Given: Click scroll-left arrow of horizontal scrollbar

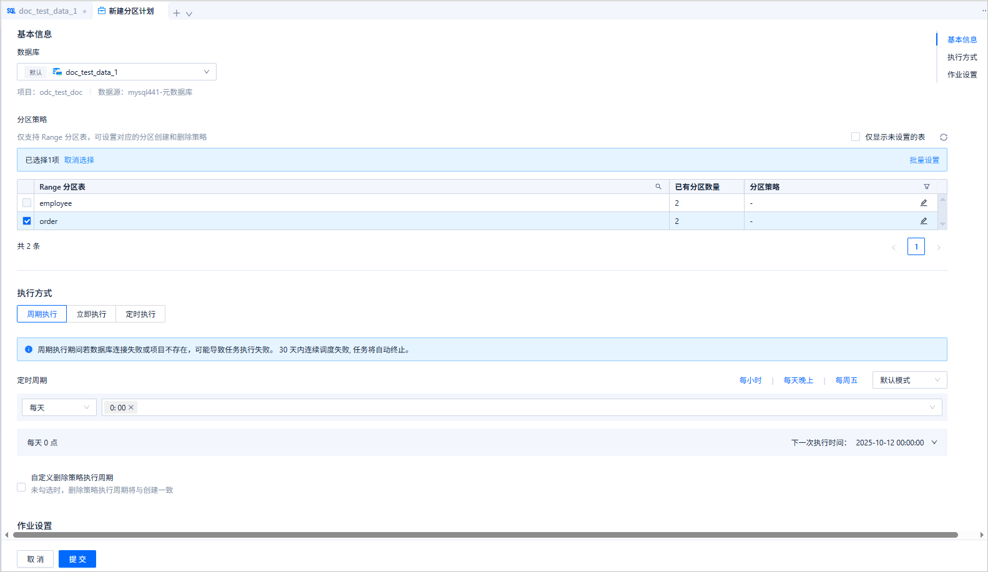Looking at the screenshot, I should tap(6, 535).
